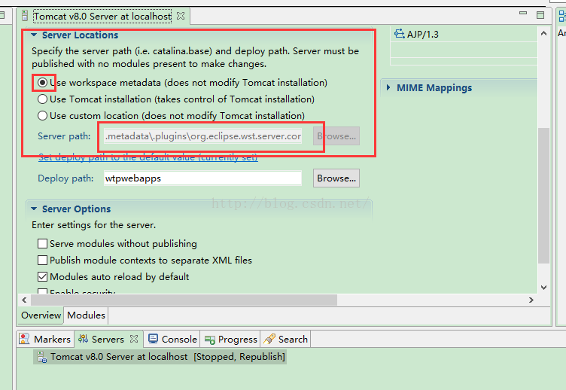
Task: Open the Progress tab
Action: 231,339
